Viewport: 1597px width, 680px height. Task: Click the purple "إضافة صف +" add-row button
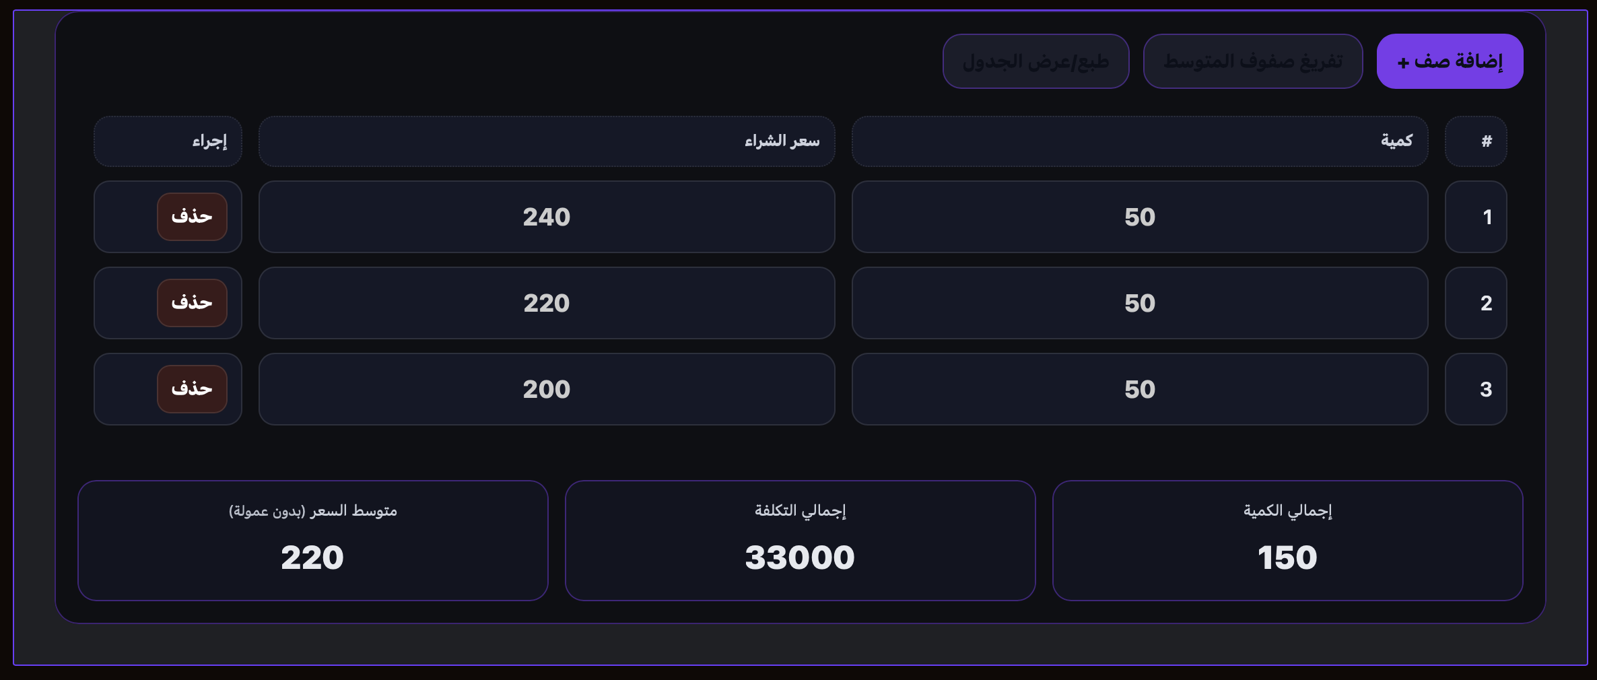point(1450,61)
